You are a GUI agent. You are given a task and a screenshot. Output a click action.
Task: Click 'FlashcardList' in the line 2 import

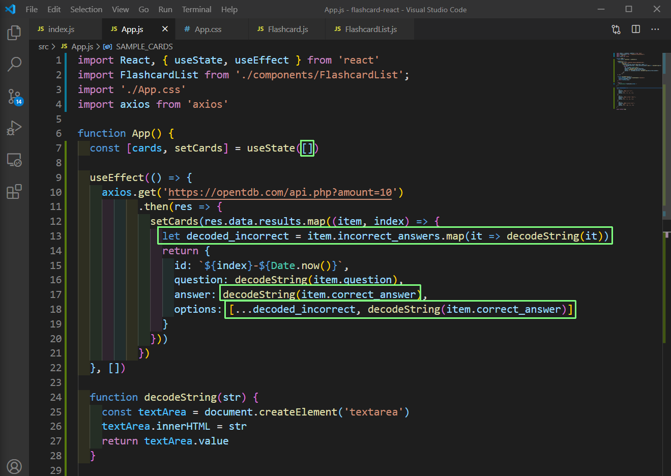pos(159,75)
